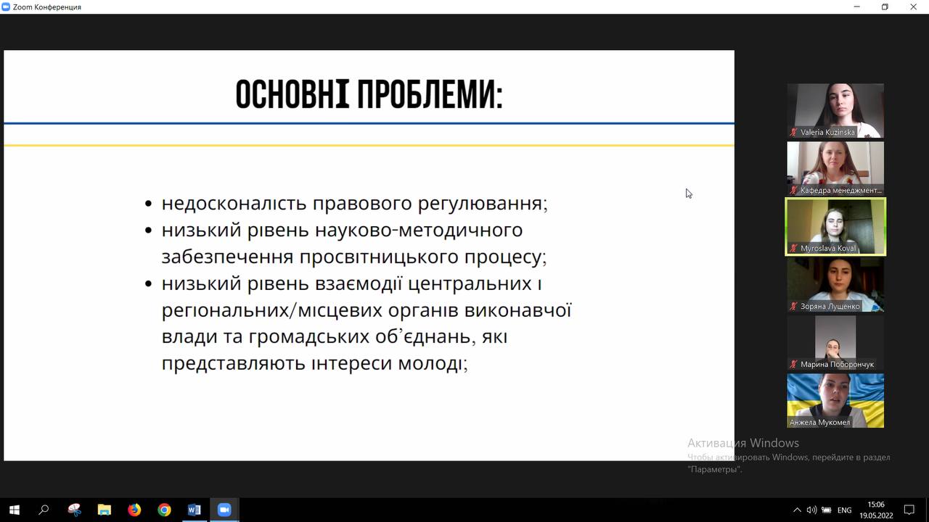Select Анжела Мукомел video thumbnail
The width and height of the screenshot is (929, 522).
point(835,400)
